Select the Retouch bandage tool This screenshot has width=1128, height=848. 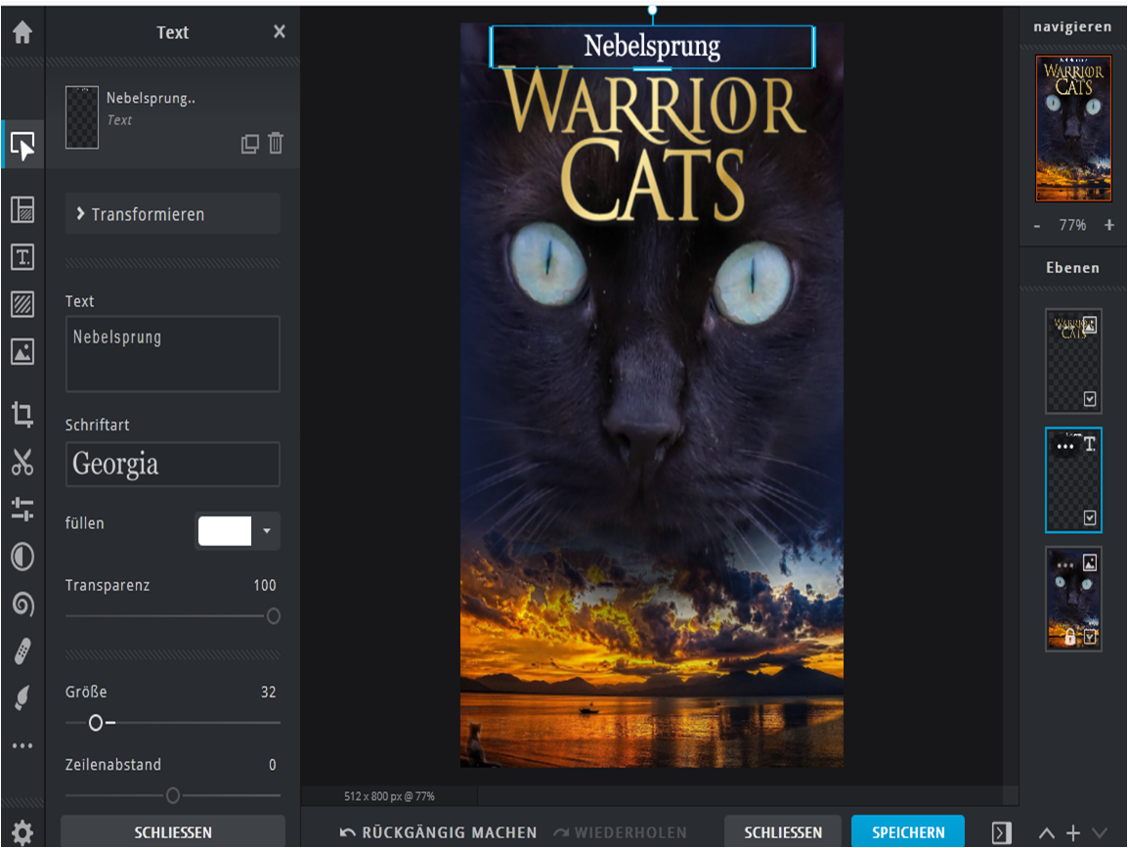coord(22,651)
